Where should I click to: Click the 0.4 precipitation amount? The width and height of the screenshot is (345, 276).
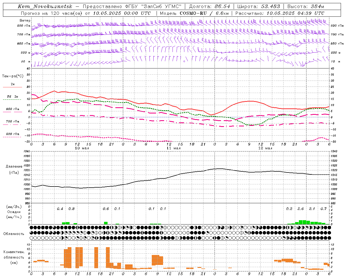[x=60, y=209]
